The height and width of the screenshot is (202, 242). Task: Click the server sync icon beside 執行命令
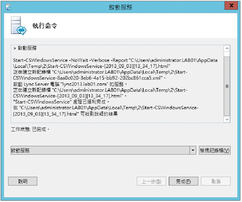18,26
